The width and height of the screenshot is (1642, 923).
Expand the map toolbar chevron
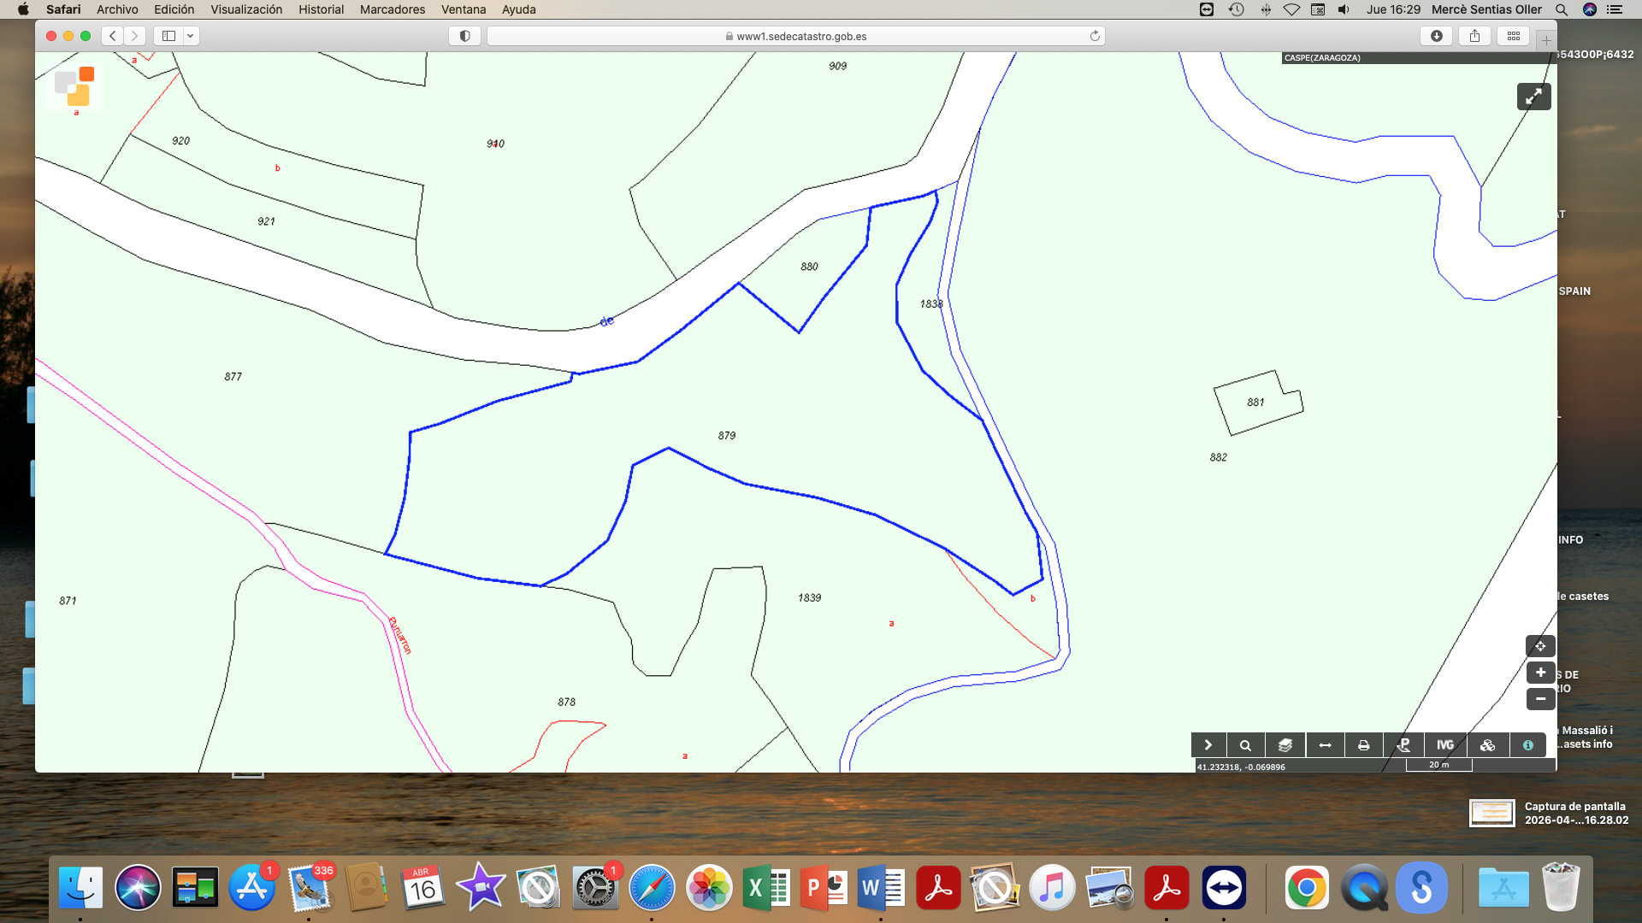coord(1208,745)
